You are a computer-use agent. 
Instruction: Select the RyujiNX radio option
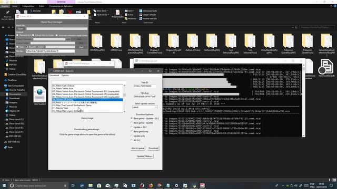pos(31,47)
